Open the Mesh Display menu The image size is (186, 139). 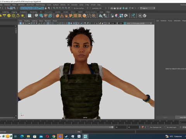tap(40, 5)
